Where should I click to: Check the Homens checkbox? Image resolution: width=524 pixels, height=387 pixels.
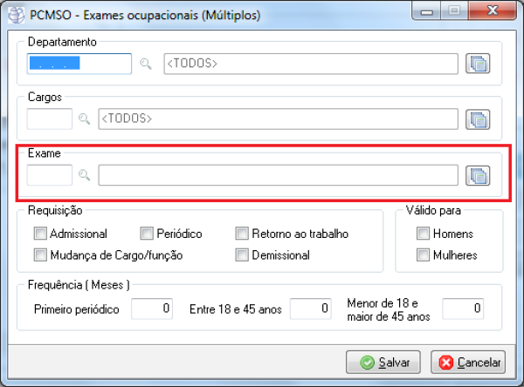[423, 234]
